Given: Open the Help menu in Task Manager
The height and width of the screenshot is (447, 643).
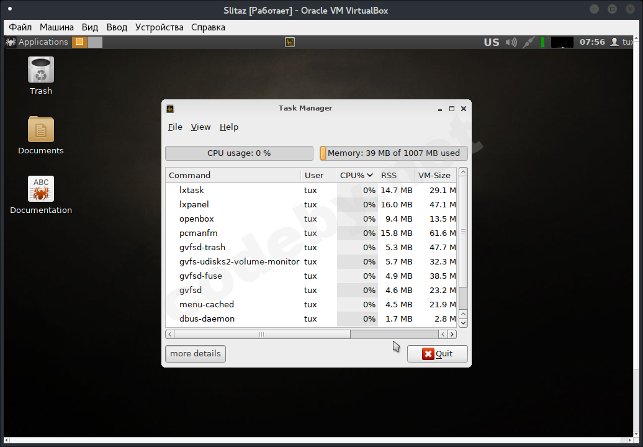Looking at the screenshot, I should click(x=229, y=127).
